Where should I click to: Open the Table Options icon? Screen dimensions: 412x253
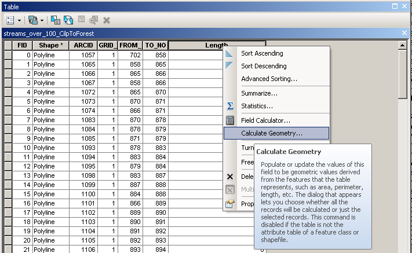10,20
